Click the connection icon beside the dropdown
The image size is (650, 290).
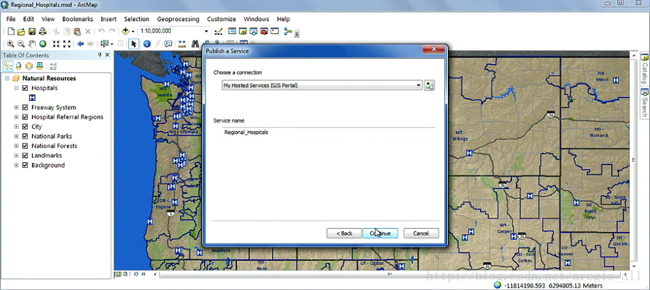pos(429,85)
